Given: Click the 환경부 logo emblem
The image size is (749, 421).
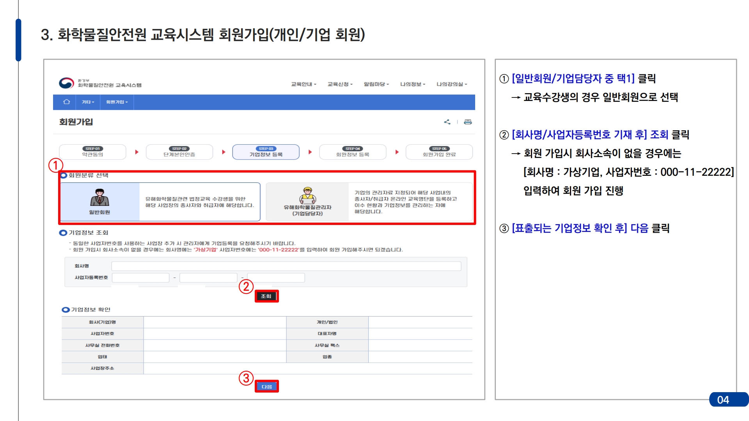Looking at the screenshot, I should click(x=66, y=83).
